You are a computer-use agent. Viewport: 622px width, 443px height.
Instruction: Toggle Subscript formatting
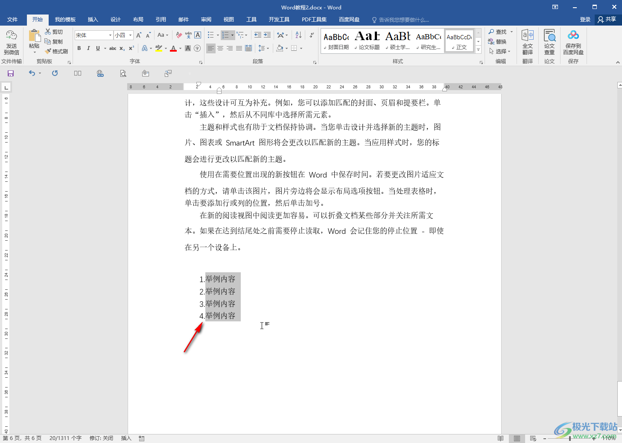pyautogui.click(x=122, y=48)
